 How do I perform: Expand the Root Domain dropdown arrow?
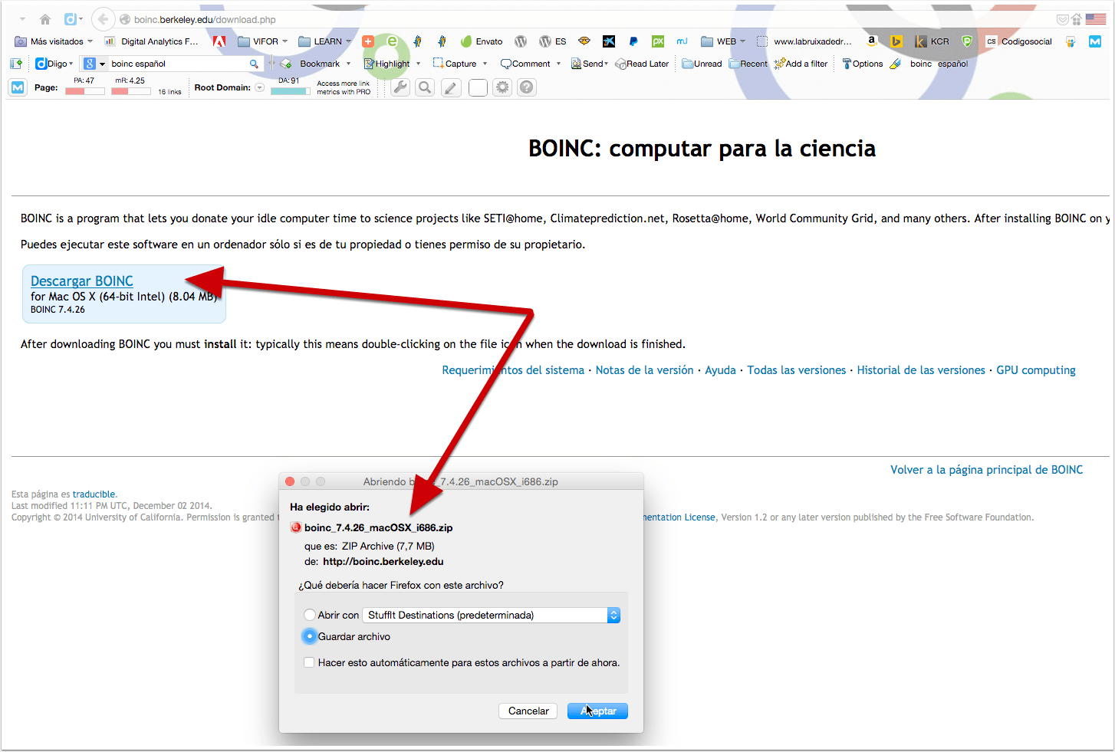click(x=260, y=87)
